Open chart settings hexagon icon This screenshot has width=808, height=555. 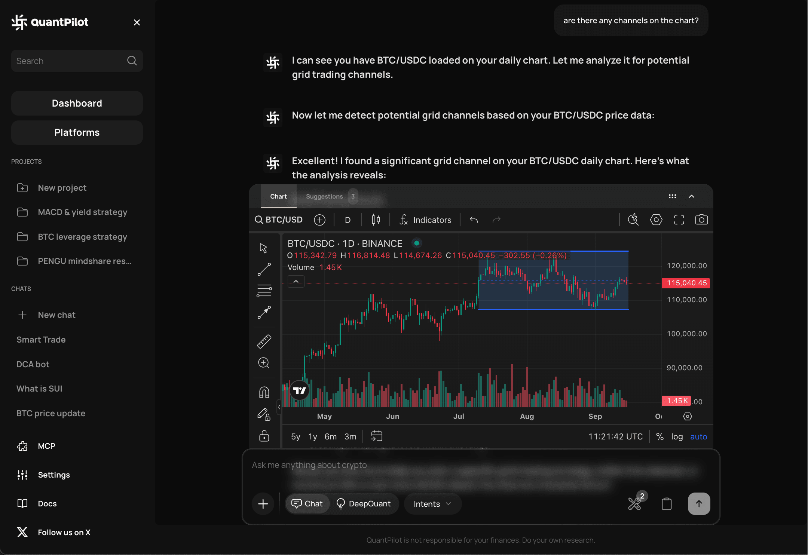(656, 220)
